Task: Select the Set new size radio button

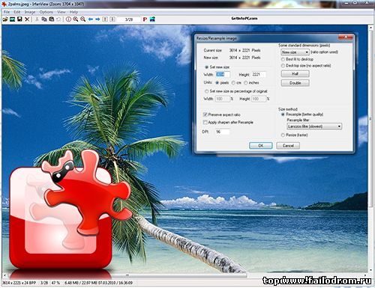Action: 206,67
